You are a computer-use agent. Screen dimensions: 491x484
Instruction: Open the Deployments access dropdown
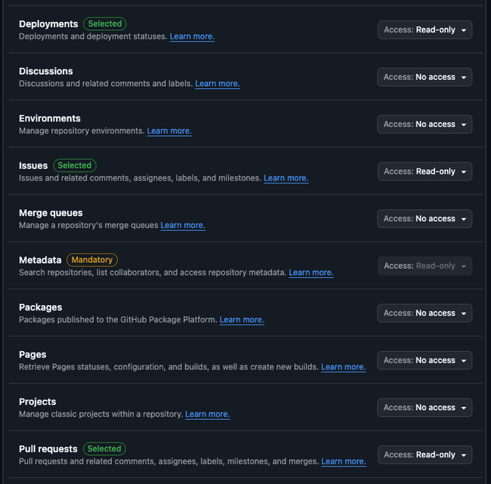tap(425, 30)
